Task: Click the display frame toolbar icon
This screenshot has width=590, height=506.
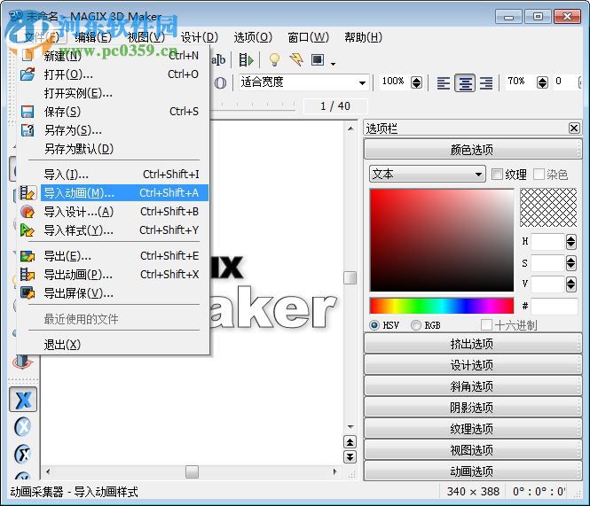Action: 318,59
